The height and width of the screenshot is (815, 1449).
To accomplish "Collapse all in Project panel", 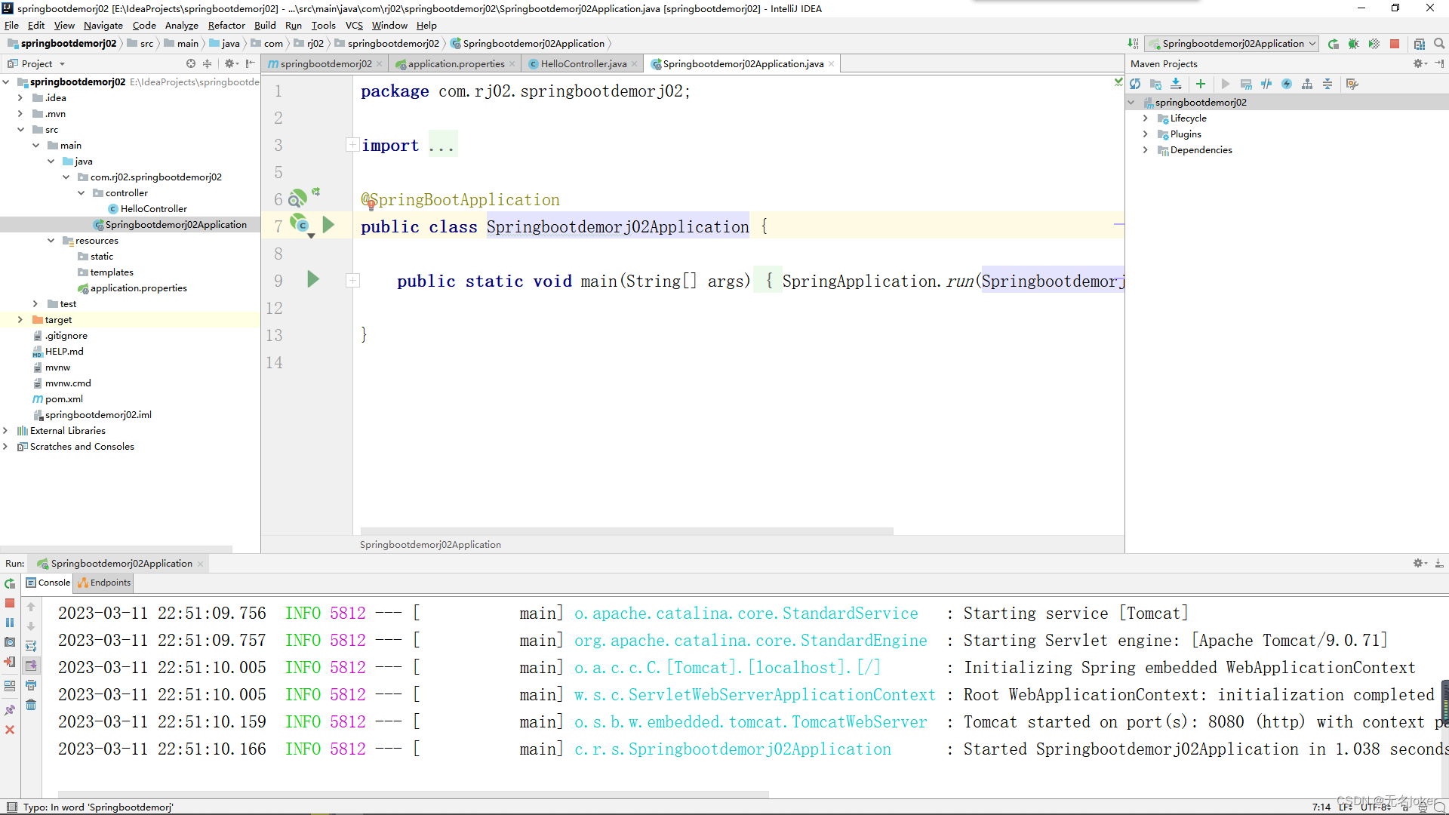I will click(x=208, y=64).
